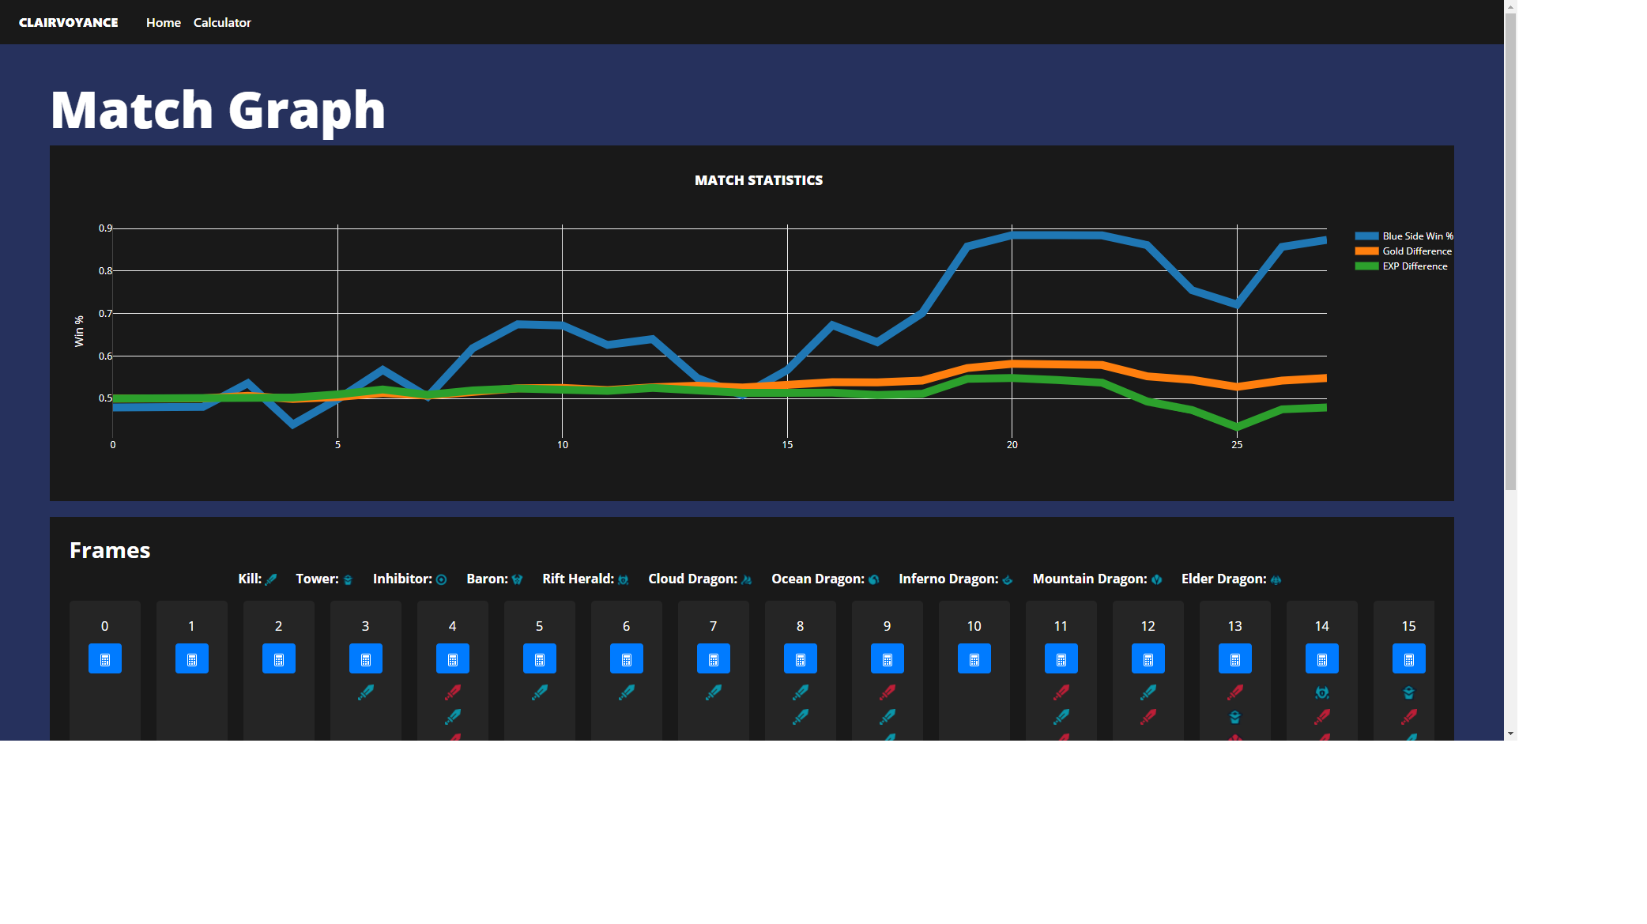Screen dimensions: 1647x924
Task: Click the orange Gold Difference color swatch
Action: coord(1366,251)
